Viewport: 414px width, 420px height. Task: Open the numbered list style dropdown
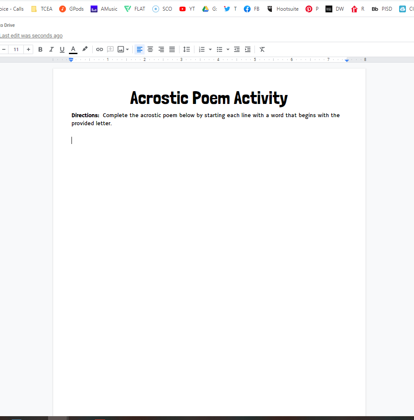coord(210,49)
